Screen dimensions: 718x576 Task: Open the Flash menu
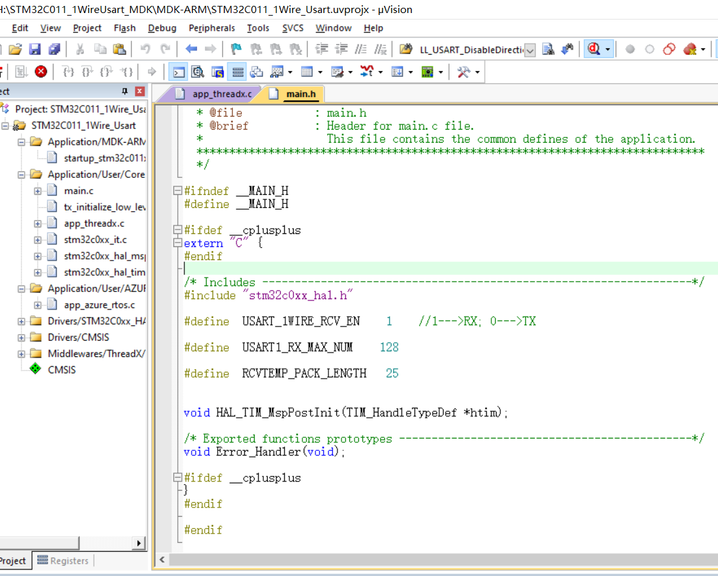point(124,28)
